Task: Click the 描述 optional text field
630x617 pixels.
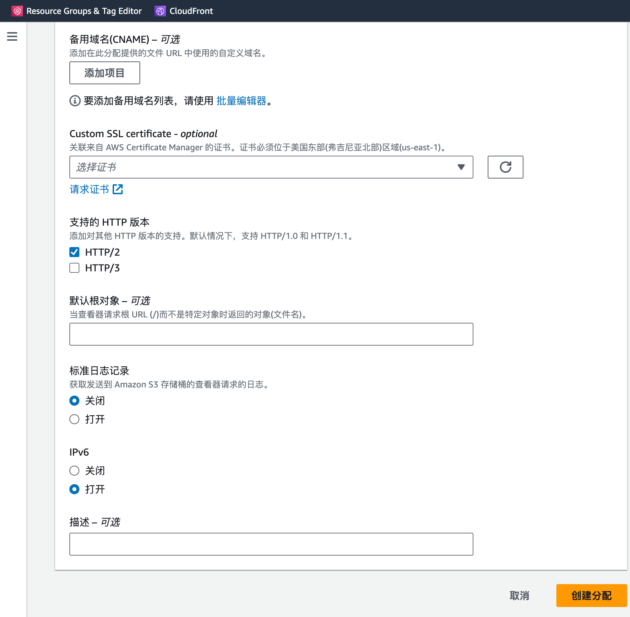Action: coord(271,543)
